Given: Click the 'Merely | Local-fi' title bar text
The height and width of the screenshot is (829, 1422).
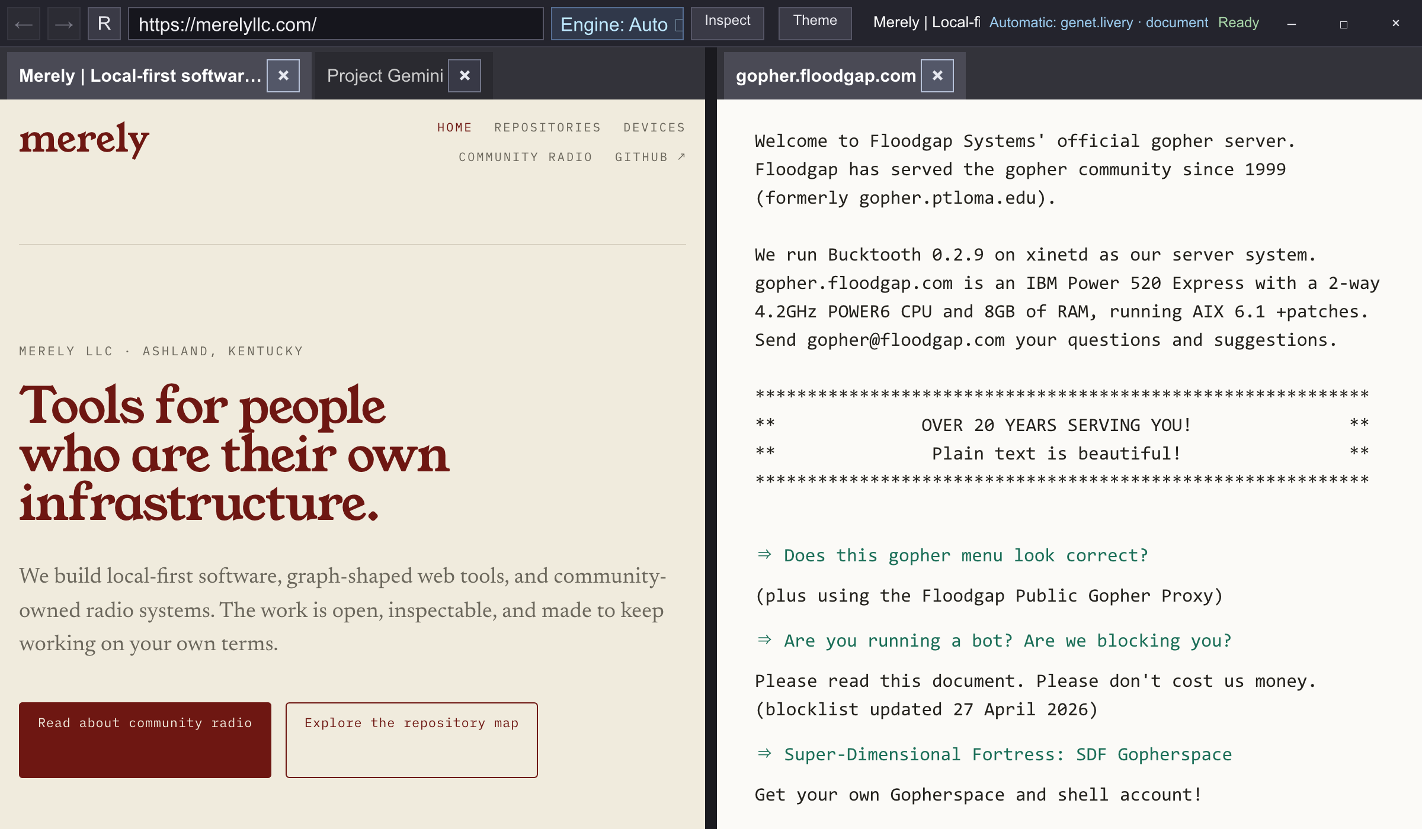Looking at the screenshot, I should point(927,23).
